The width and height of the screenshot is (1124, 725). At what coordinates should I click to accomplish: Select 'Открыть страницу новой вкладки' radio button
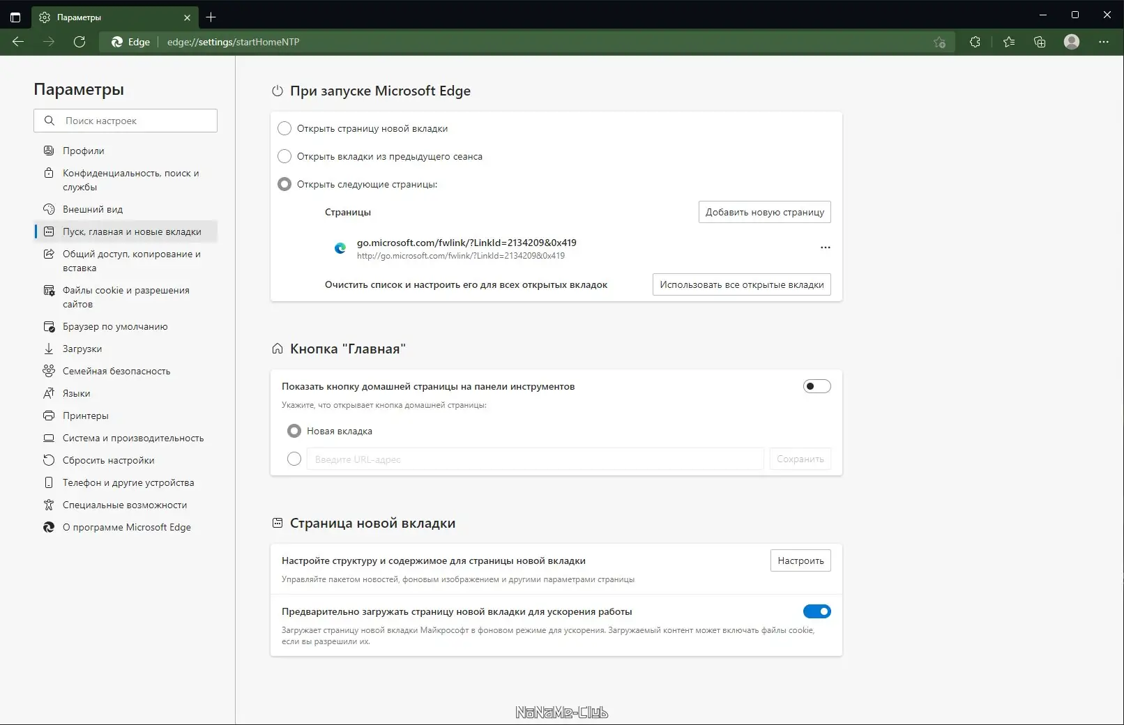pos(284,128)
